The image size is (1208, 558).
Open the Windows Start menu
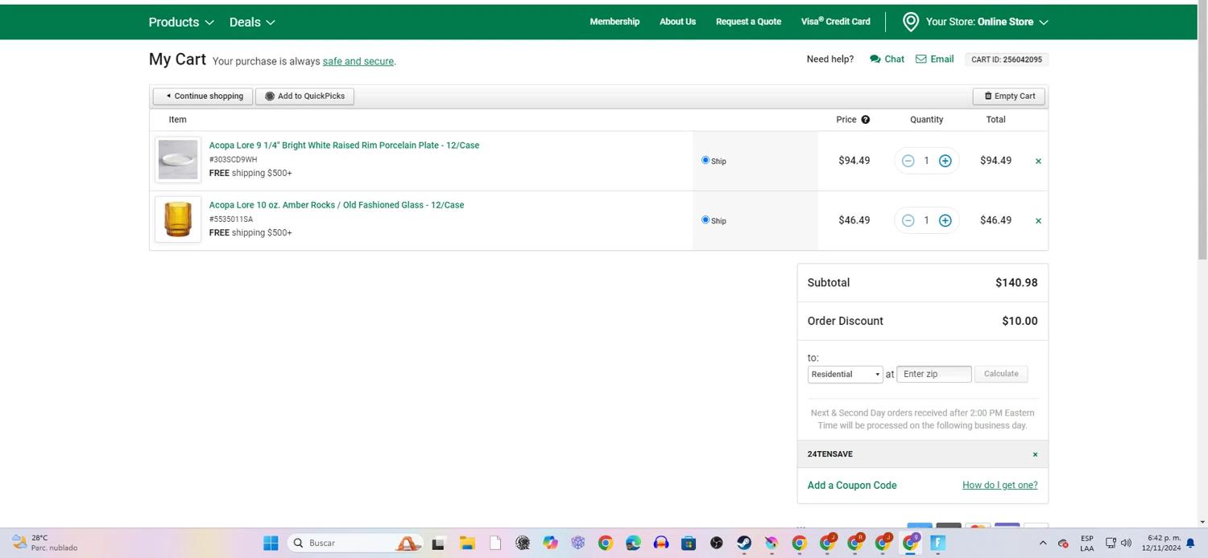pos(271,544)
